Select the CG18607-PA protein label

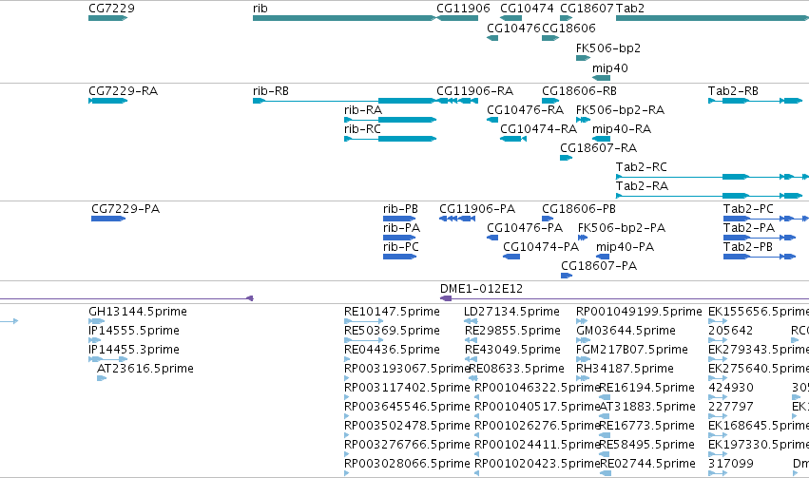[x=599, y=266]
